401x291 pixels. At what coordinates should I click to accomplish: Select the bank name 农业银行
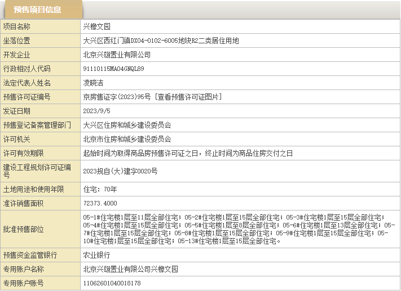(96, 255)
